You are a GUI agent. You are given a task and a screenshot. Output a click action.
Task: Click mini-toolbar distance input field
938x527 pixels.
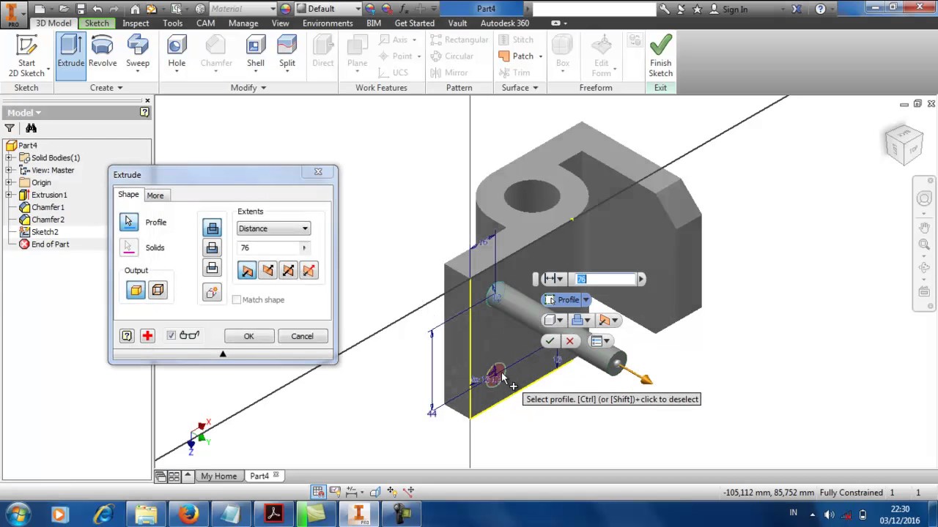pyautogui.click(x=605, y=279)
